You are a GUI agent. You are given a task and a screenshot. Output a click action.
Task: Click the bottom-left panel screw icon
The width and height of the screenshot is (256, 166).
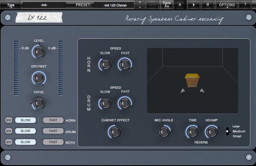point(8,157)
